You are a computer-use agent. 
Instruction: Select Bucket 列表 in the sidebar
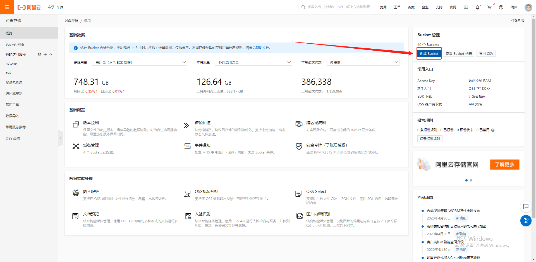tap(15, 44)
